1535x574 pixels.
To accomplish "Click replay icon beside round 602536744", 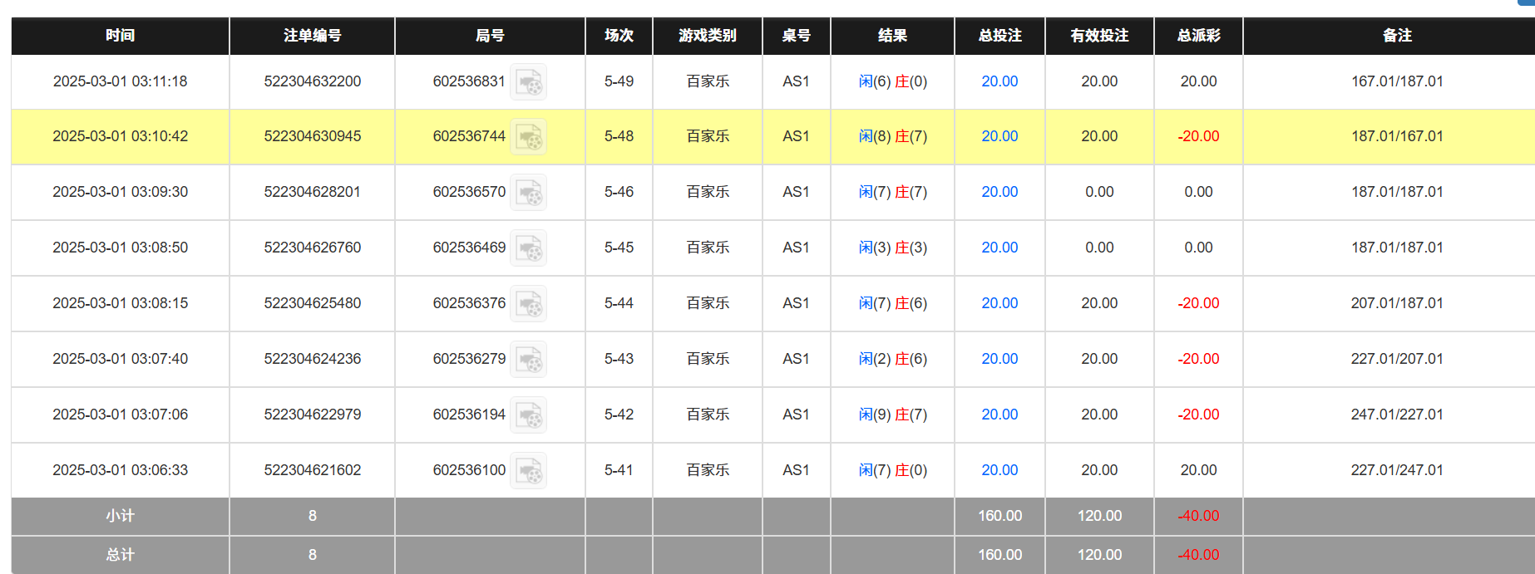I will 528,136.
